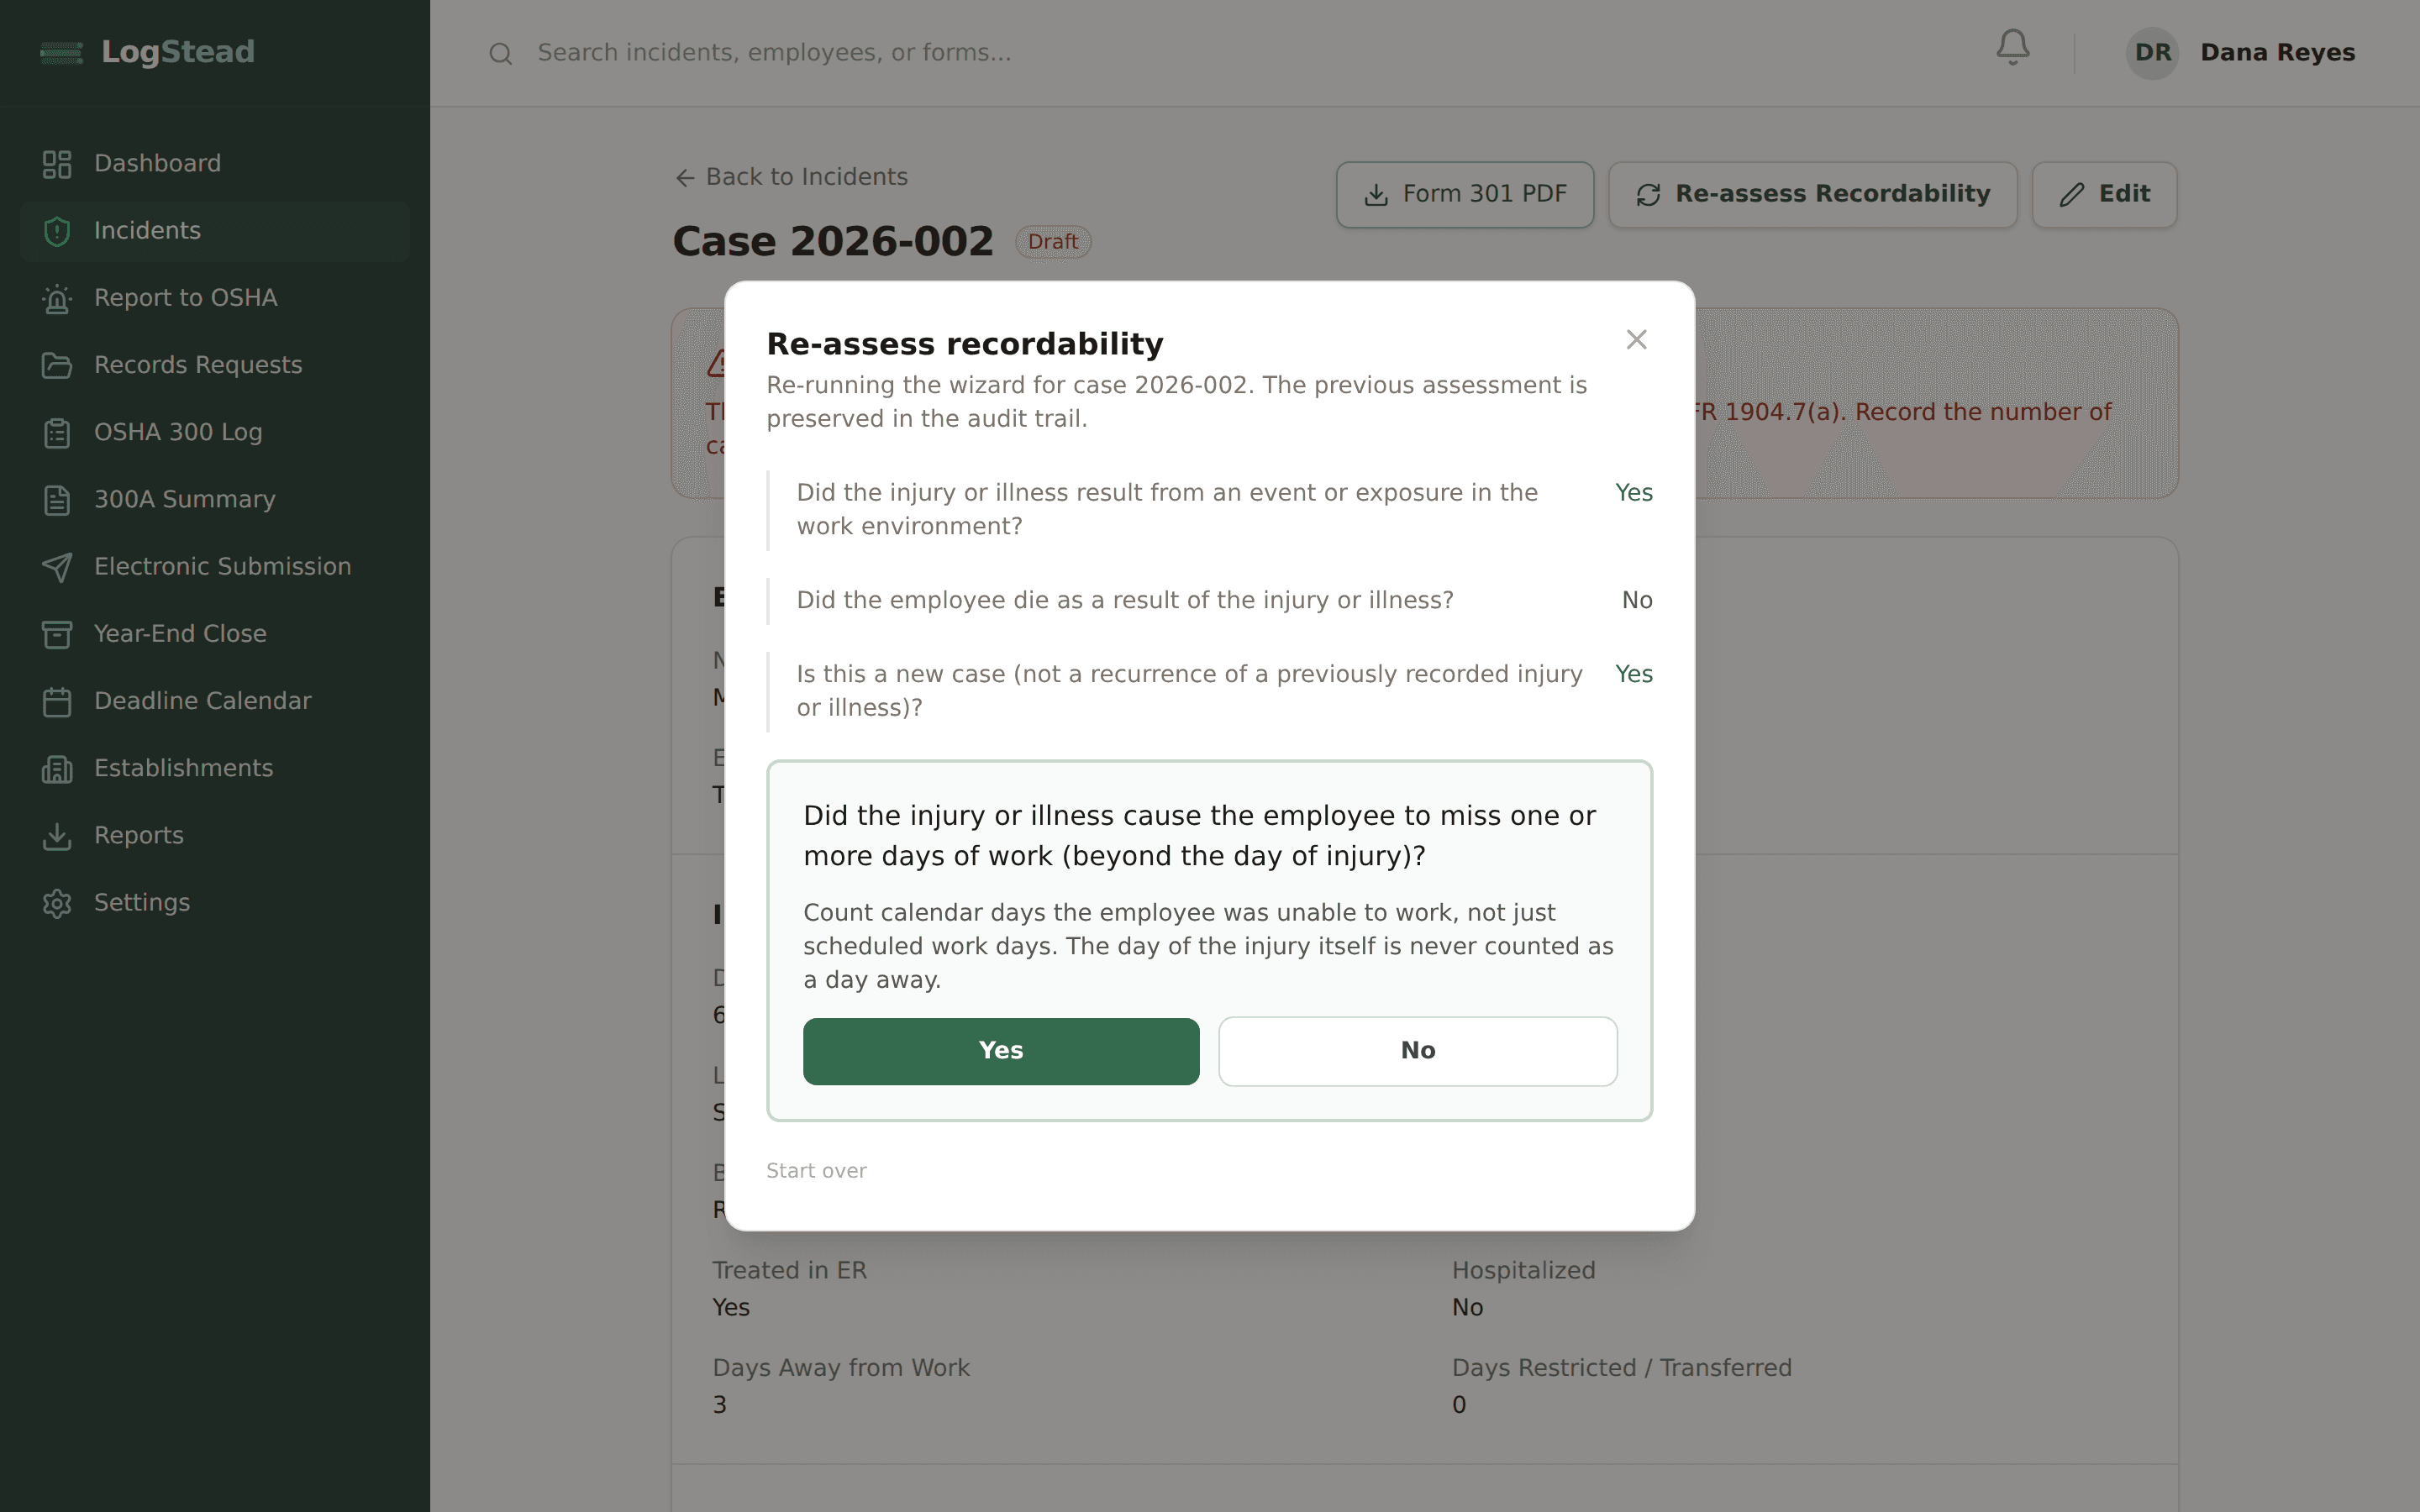Viewport: 2420px width, 1512px height.
Task: Click the Records Requests folder icon
Action: point(57,365)
